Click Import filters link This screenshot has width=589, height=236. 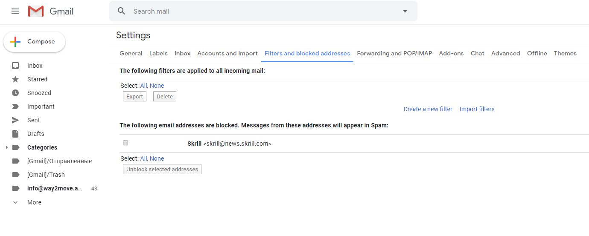tap(477, 109)
